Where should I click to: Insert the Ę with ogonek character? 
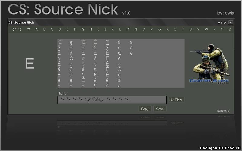coord(59,86)
